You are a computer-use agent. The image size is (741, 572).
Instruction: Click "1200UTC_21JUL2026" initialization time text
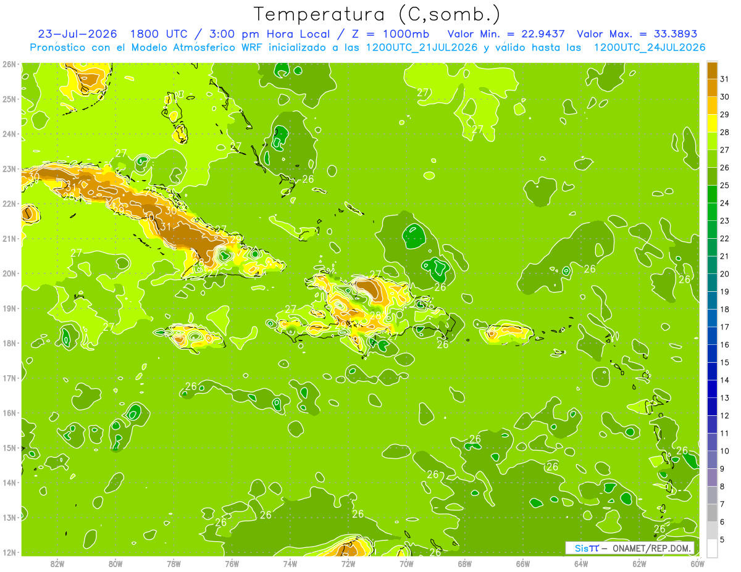[x=421, y=48]
